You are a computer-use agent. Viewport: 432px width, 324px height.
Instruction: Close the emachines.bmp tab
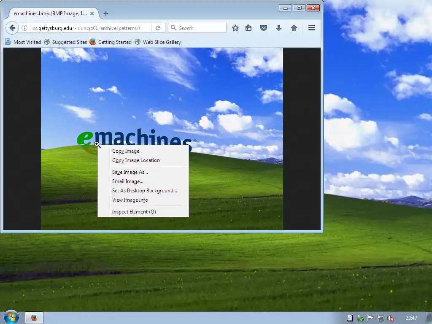[x=92, y=13]
